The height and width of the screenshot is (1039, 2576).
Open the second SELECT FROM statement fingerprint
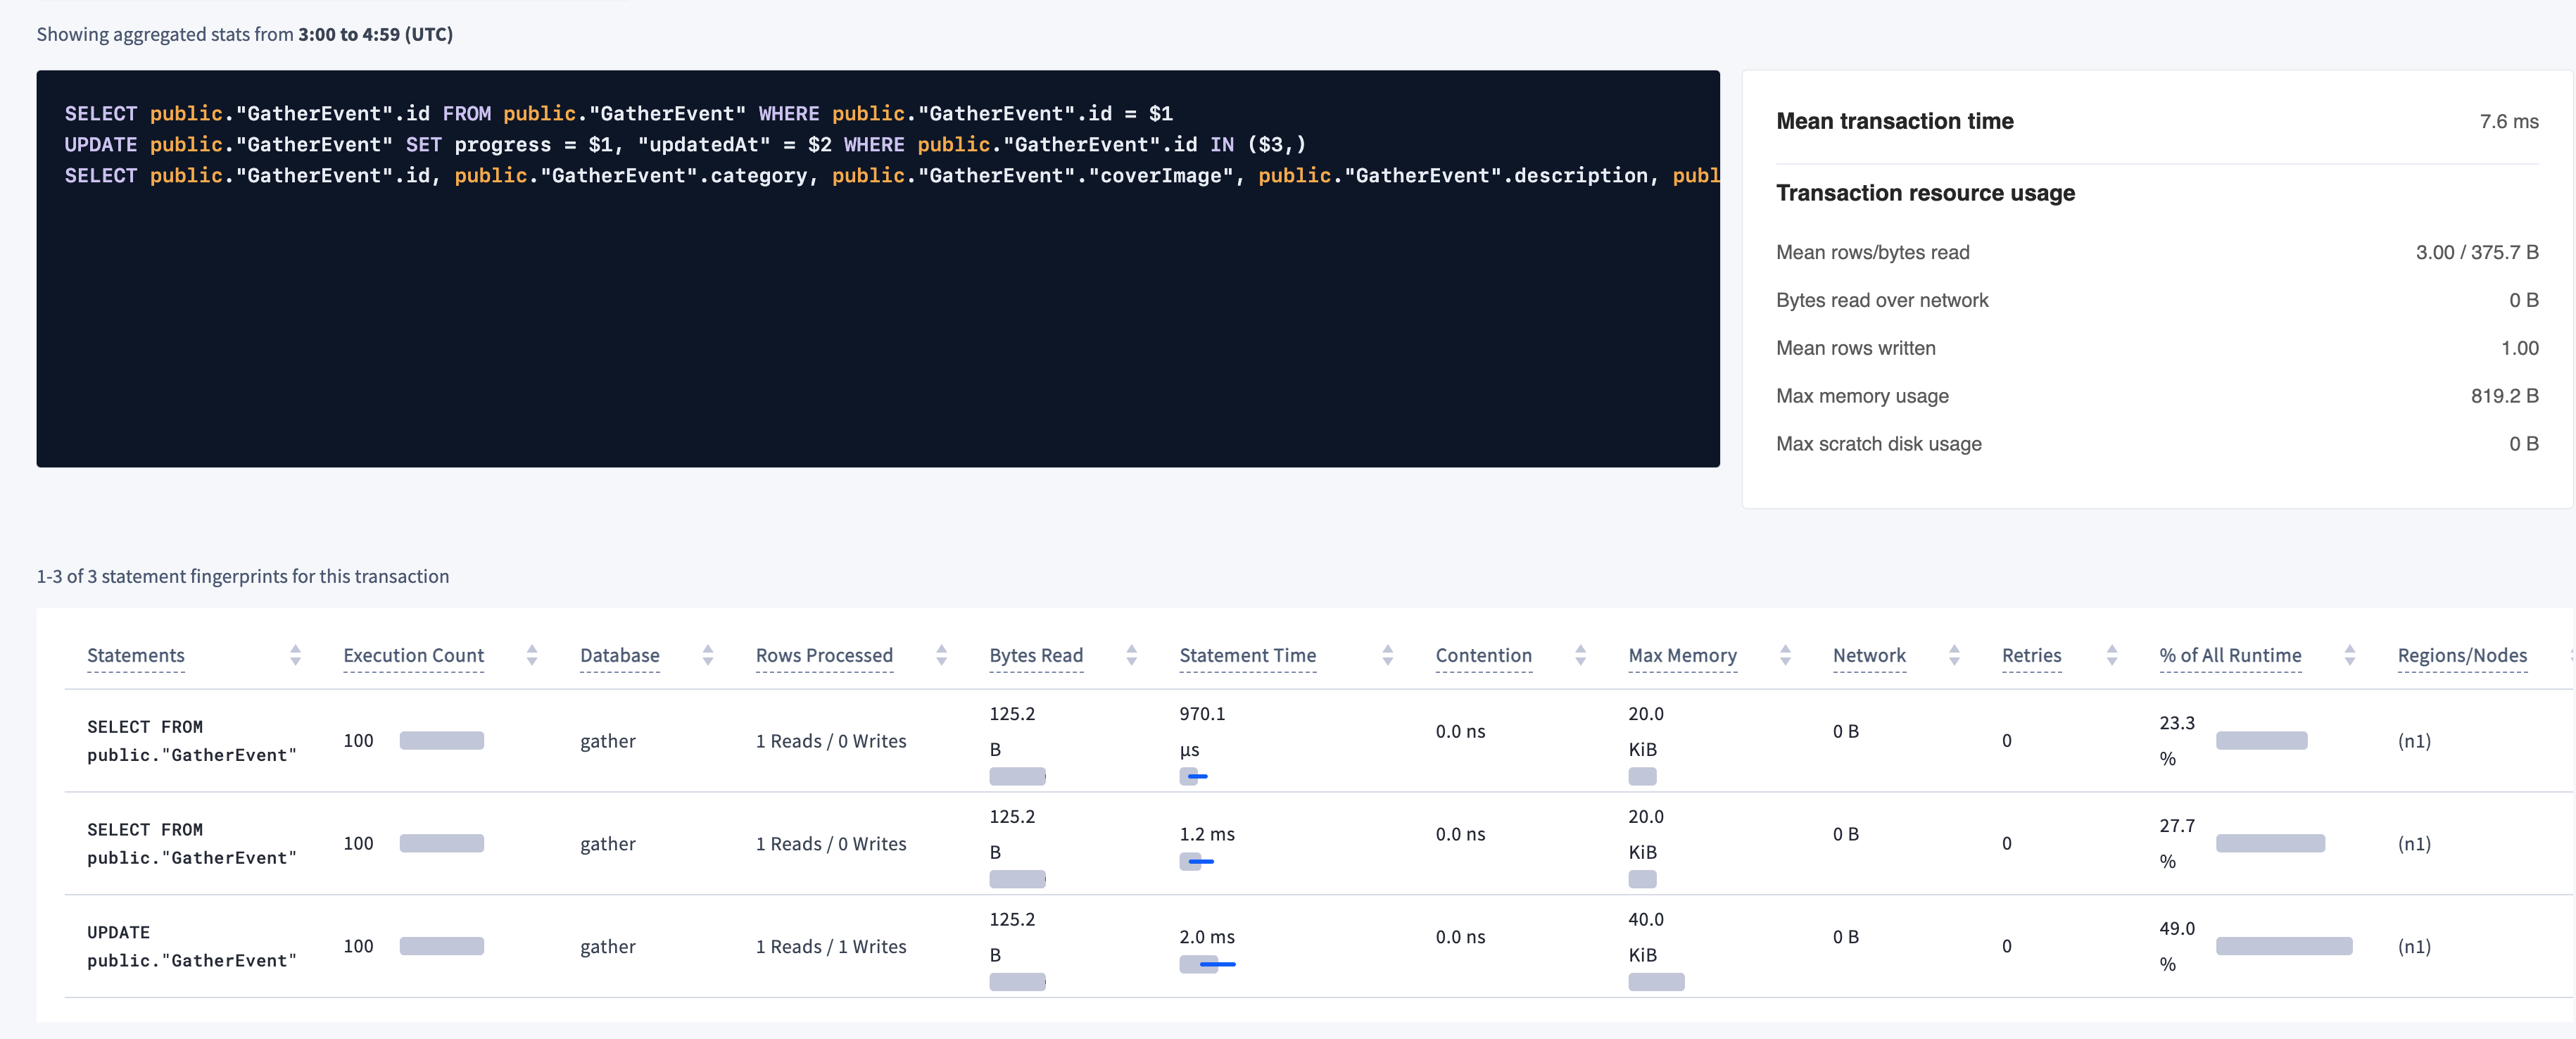[190, 843]
